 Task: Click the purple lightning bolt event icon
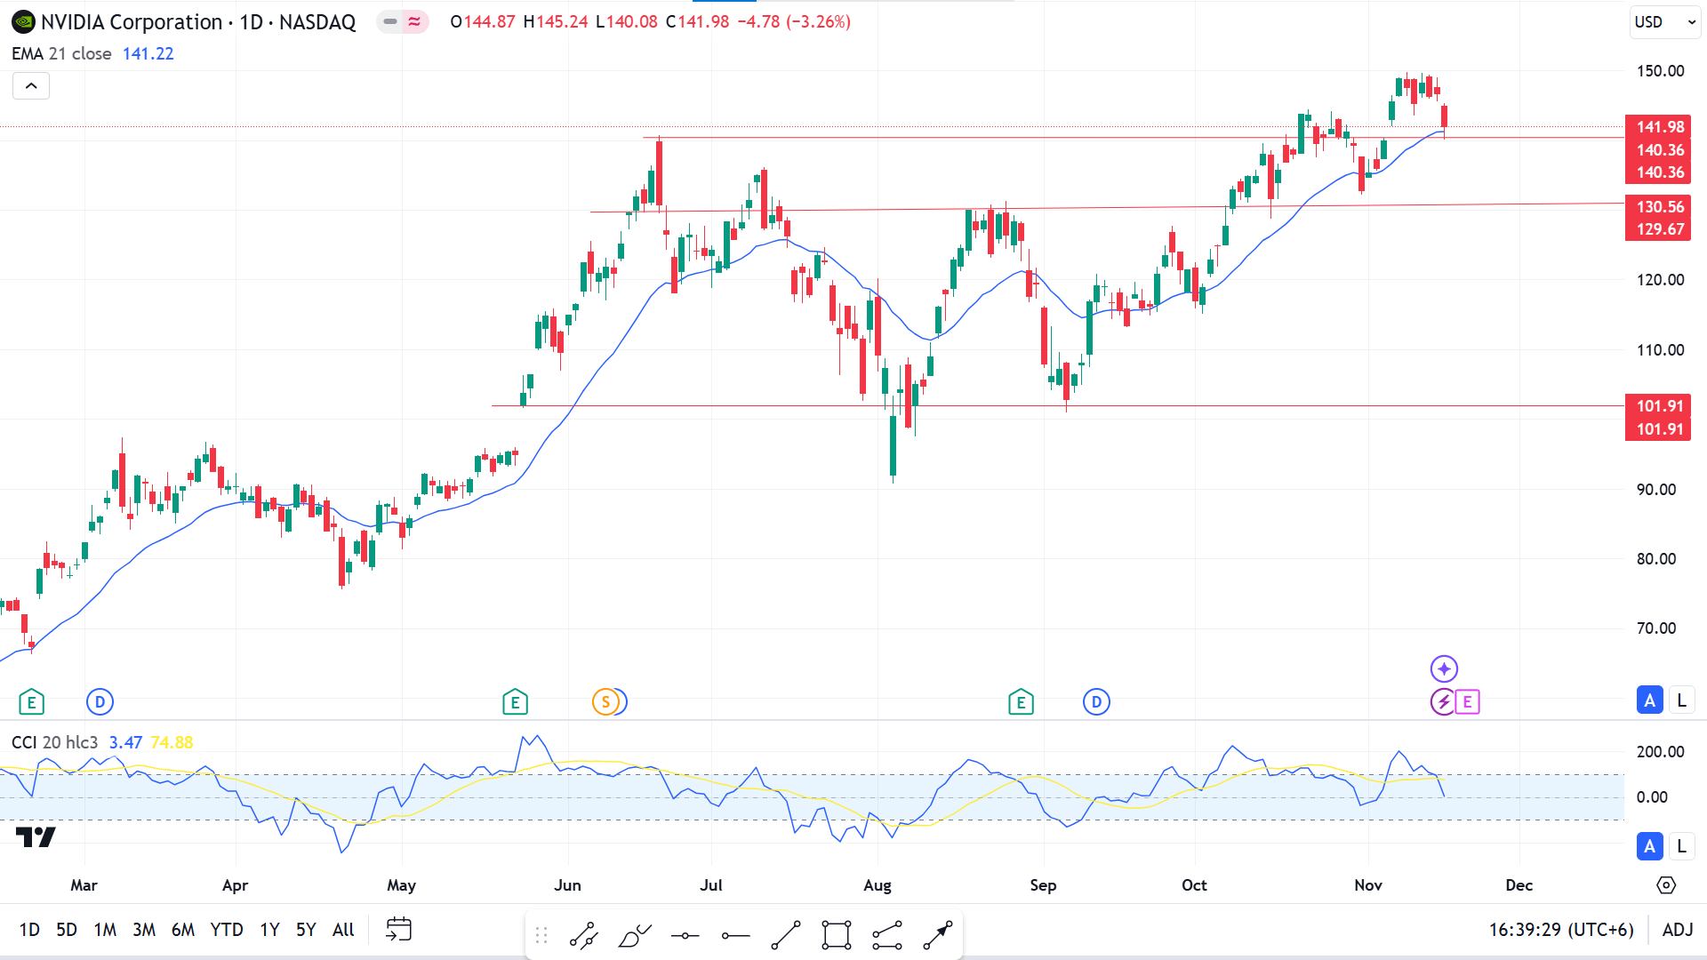click(x=1443, y=702)
